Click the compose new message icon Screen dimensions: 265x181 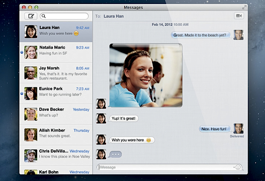pyautogui.click(x=31, y=16)
